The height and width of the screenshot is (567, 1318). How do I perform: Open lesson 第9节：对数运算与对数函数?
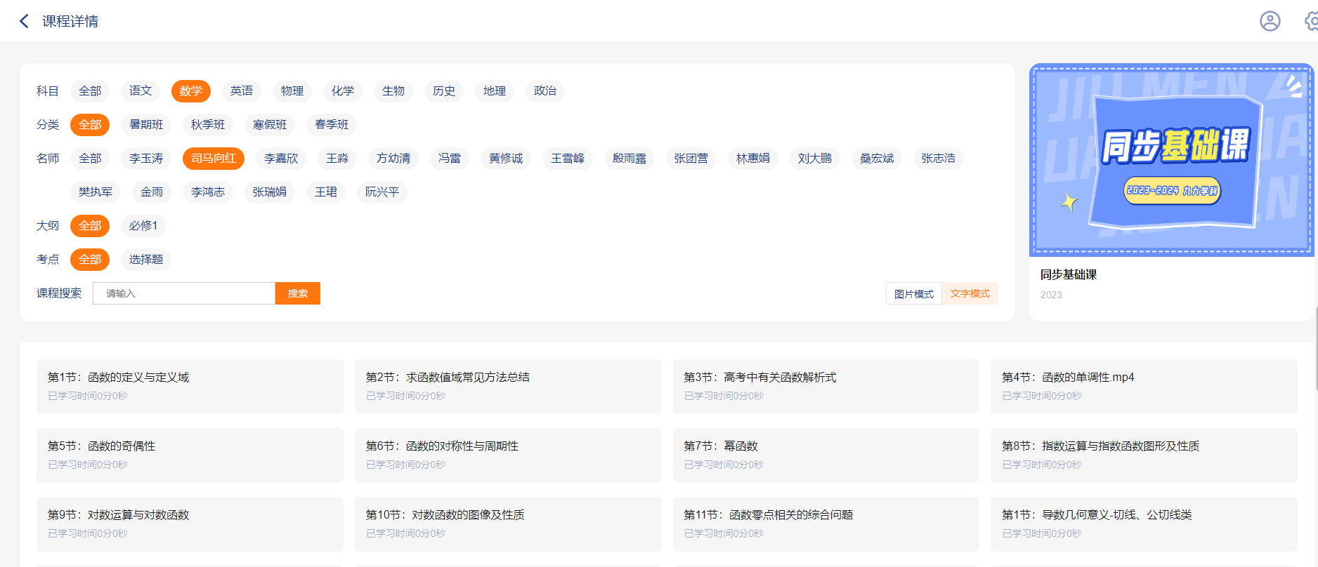[190, 524]
